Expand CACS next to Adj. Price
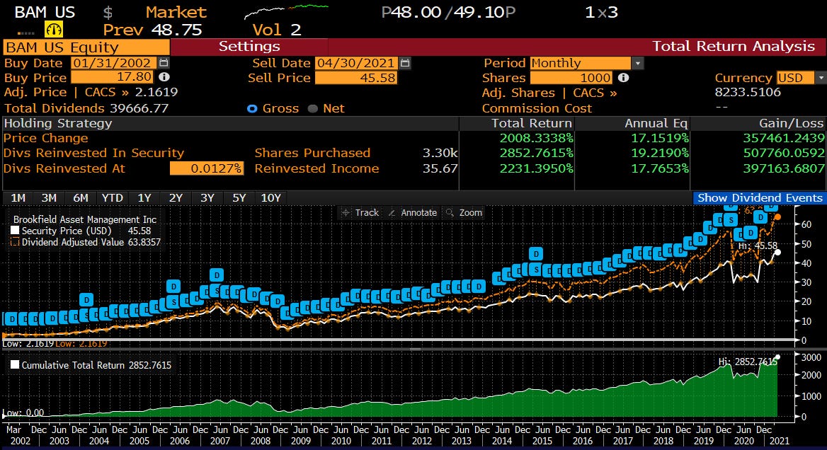 coord(106,92)
